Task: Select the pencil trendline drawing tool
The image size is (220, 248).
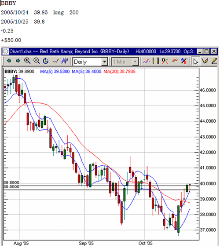Action: click(x=205, y=61)
